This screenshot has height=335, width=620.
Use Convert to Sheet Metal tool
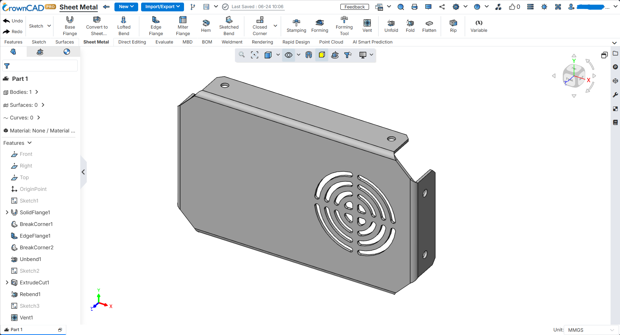point(97,26)
